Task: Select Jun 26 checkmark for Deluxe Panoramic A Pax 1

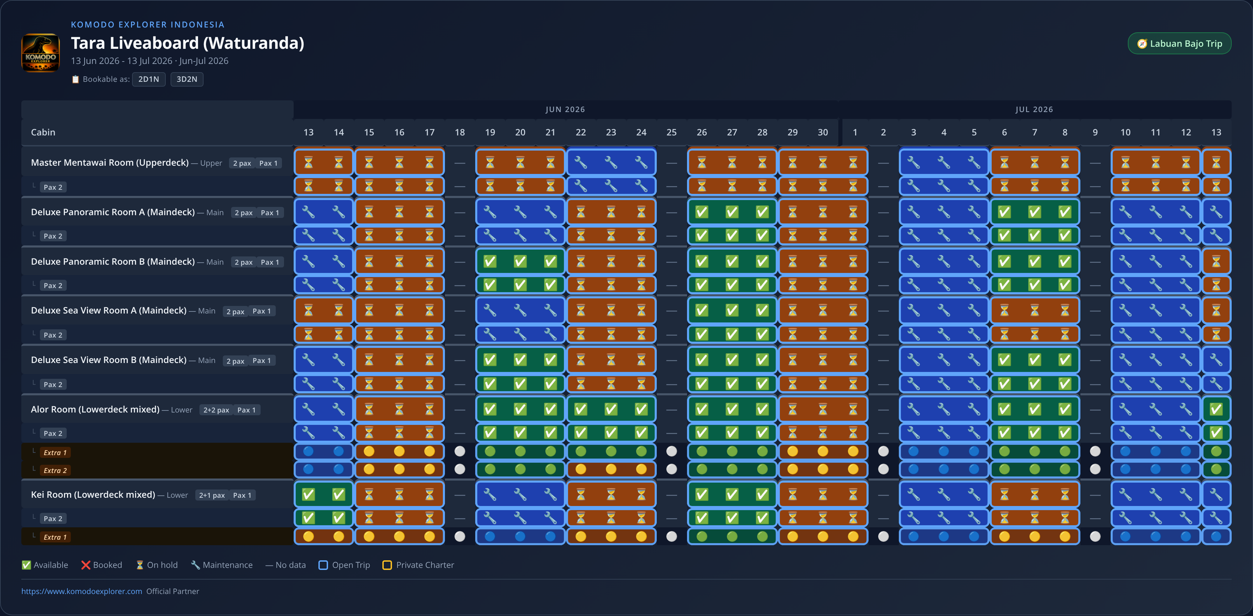Action: [x=702, y=212]
